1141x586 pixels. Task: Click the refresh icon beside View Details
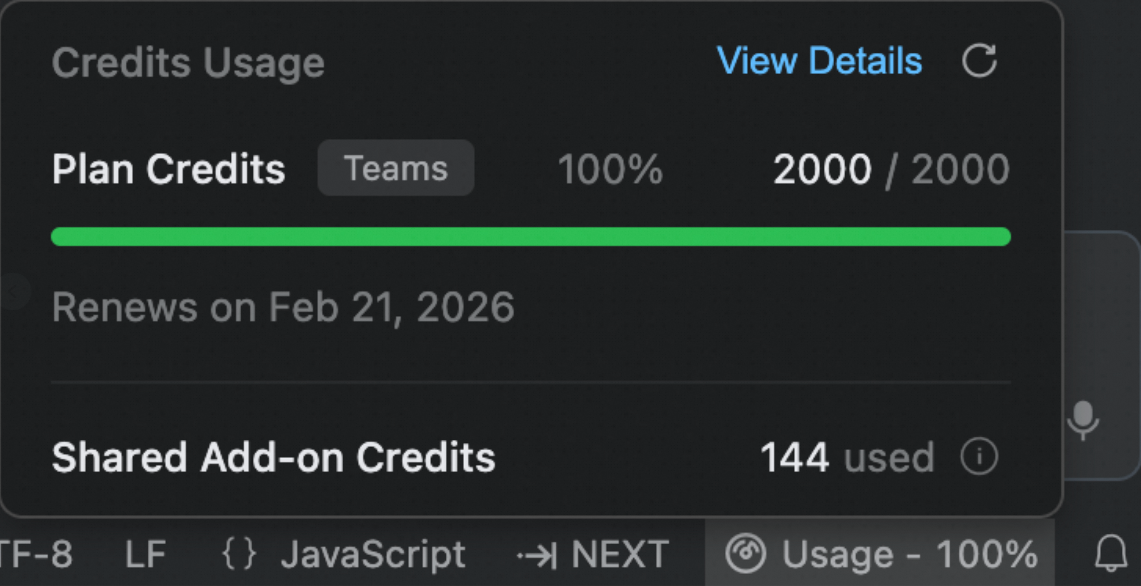tap(979, 61)
